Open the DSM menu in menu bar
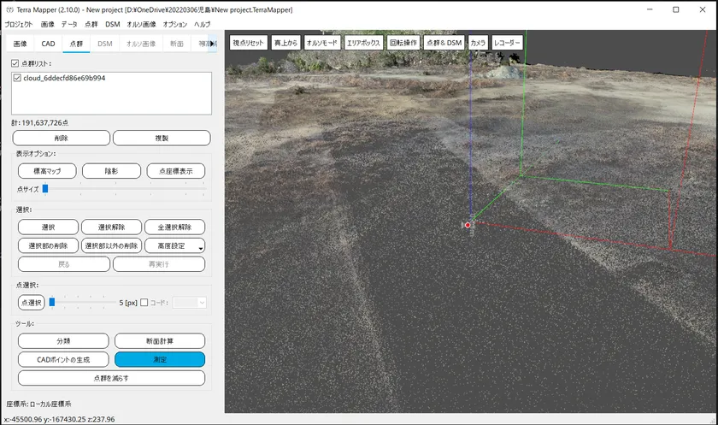Viewport: 718px width, 425px height. (112, 25)
